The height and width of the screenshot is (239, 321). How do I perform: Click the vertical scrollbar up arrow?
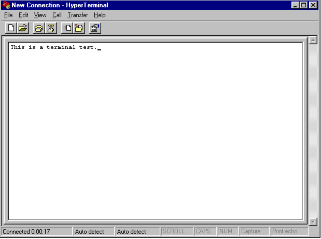(313, 40)
